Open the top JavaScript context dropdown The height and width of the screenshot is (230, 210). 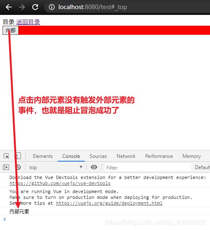(56, 167)
